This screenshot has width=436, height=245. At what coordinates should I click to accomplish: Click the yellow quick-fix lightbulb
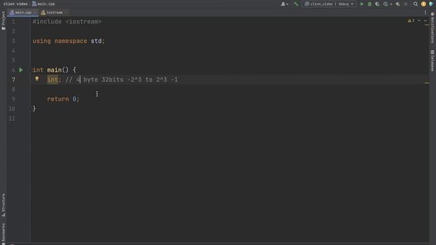coord(37,79)
